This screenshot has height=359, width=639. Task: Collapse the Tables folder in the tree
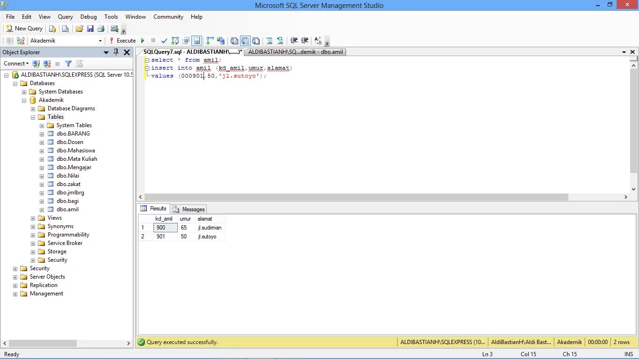tap(33, 117)
